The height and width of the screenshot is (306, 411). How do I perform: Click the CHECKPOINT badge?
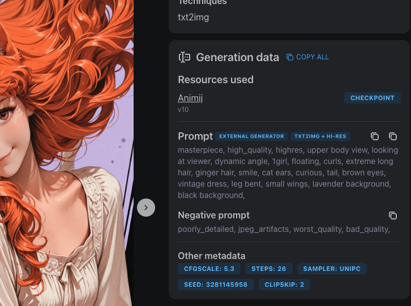coord(372,98)
